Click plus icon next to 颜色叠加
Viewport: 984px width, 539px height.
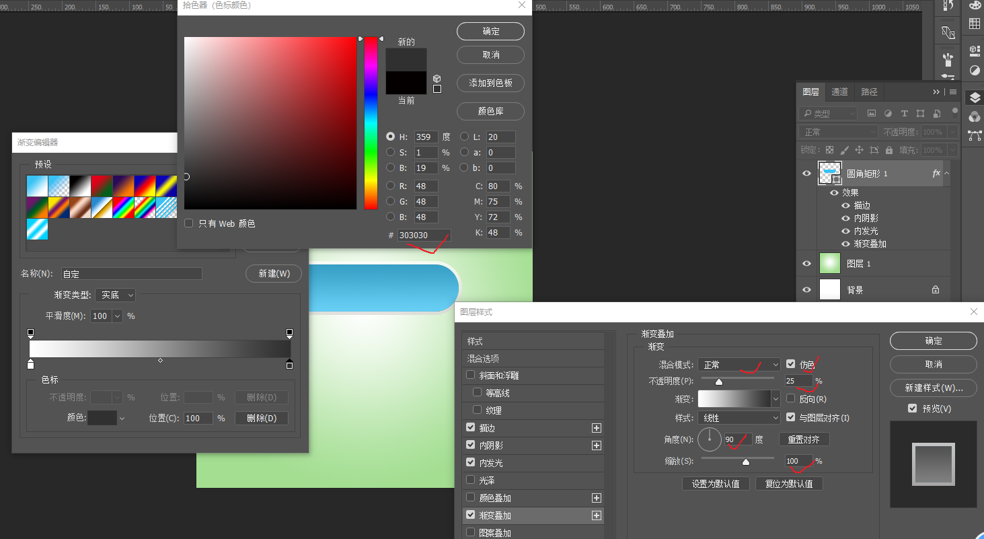coord(596,498)
